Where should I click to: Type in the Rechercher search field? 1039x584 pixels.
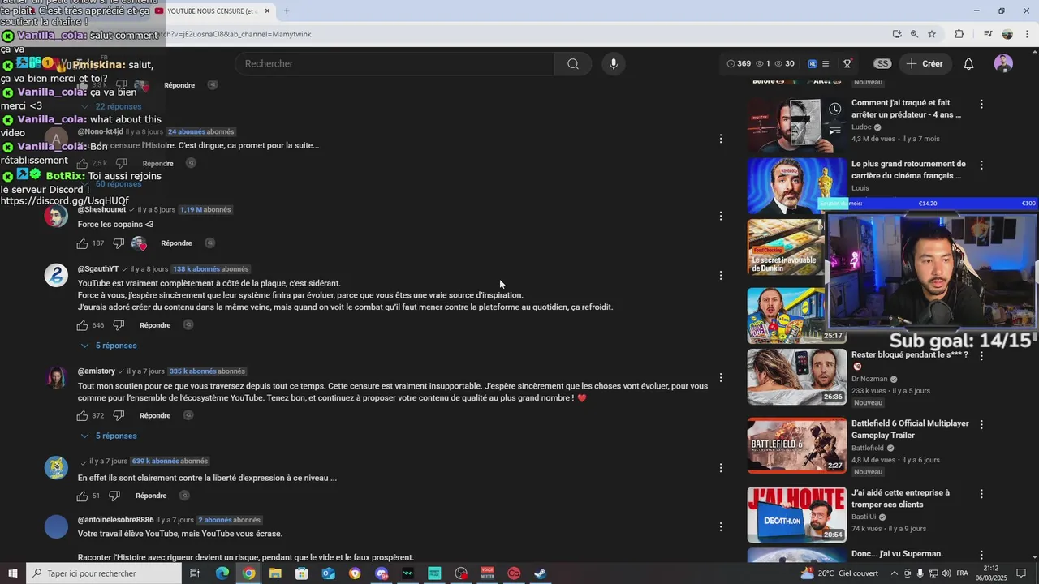[x=394, y=64]
